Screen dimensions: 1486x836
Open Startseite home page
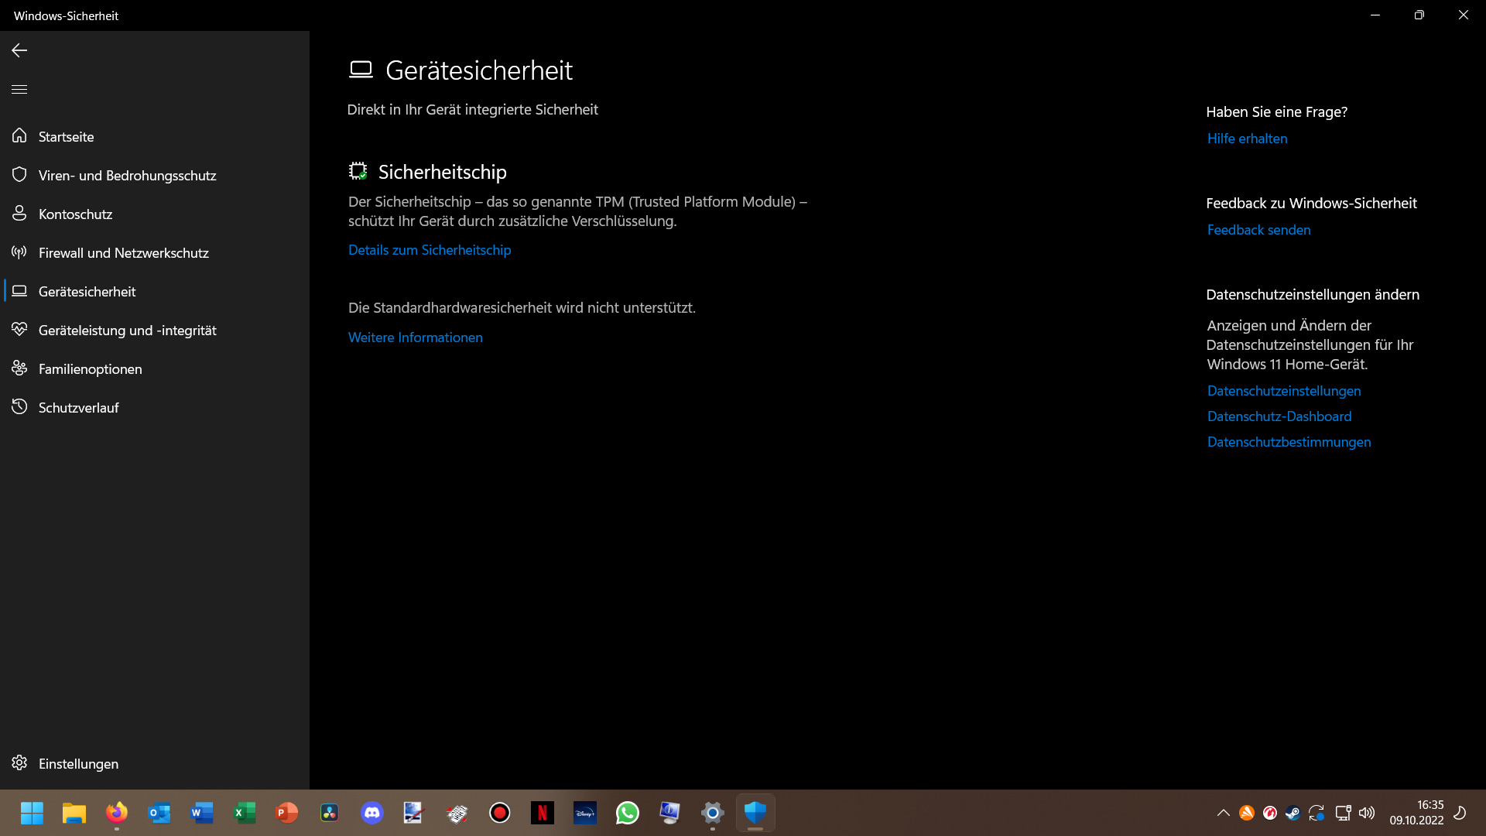point(66,137)
